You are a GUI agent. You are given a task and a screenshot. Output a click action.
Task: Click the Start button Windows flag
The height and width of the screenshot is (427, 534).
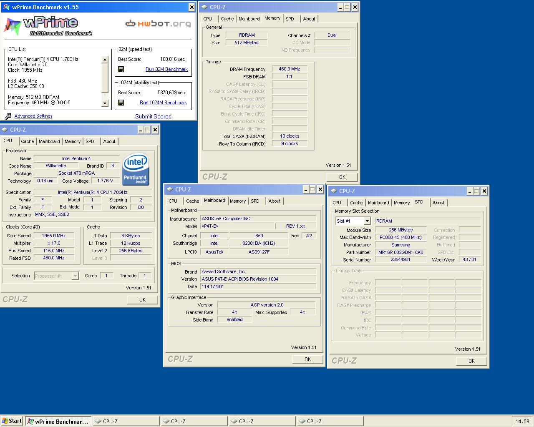(5, 421)
